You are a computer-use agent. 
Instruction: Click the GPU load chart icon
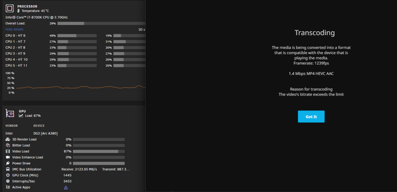(x=21, y=116)
